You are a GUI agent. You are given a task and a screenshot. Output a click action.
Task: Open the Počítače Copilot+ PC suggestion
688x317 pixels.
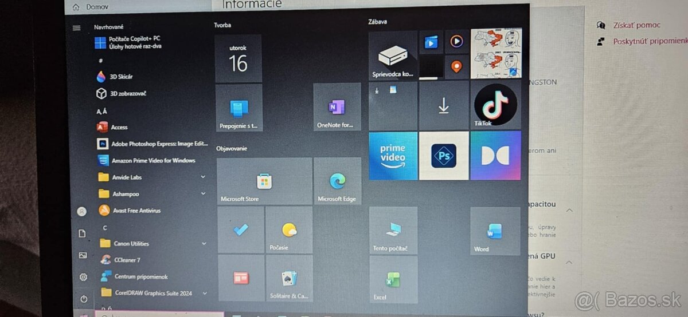pyautogui.click(x=127, y=42)
